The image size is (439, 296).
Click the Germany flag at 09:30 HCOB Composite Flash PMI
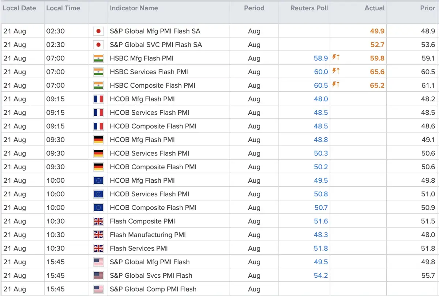point(98,167)
